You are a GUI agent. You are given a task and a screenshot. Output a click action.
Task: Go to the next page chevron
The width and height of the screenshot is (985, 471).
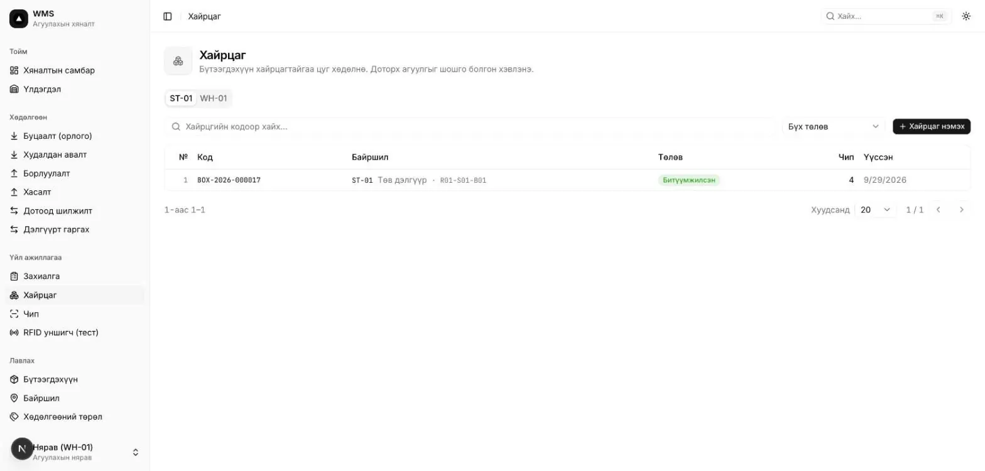pyautogui.click(x=961, y=210)
